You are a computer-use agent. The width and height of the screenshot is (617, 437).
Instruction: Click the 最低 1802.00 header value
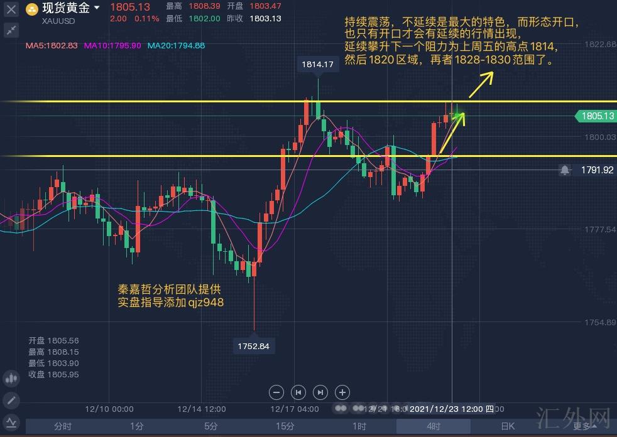194,18
